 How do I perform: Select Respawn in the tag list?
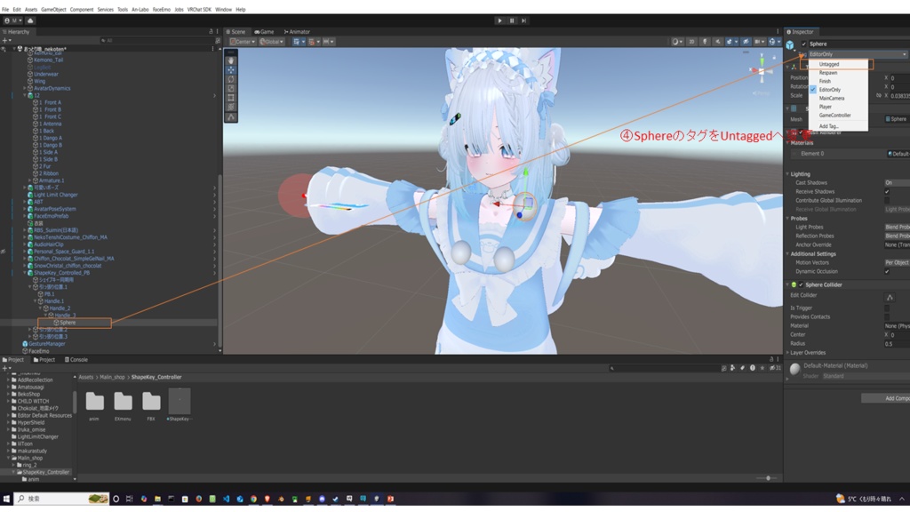click(x=838, y=73)
